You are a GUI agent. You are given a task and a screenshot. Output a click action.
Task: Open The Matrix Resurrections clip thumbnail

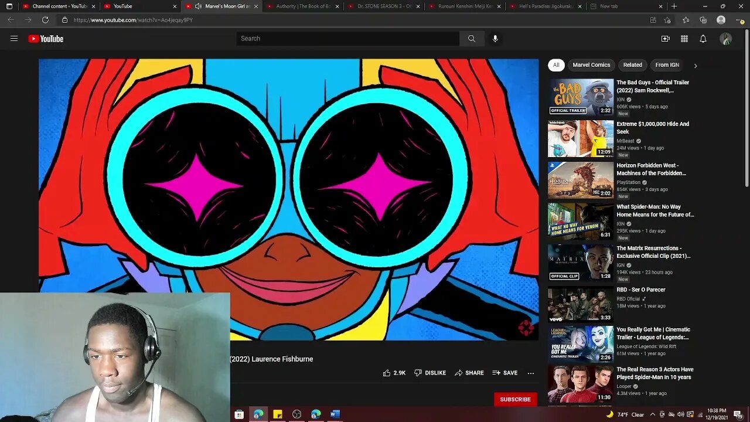click(x=581, y=263)
